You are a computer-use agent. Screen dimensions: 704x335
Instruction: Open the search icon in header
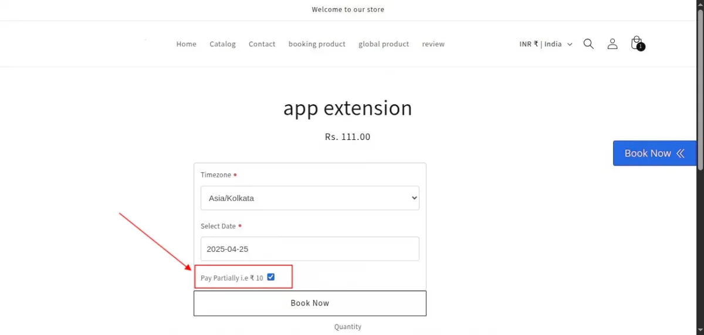(588, 44)
